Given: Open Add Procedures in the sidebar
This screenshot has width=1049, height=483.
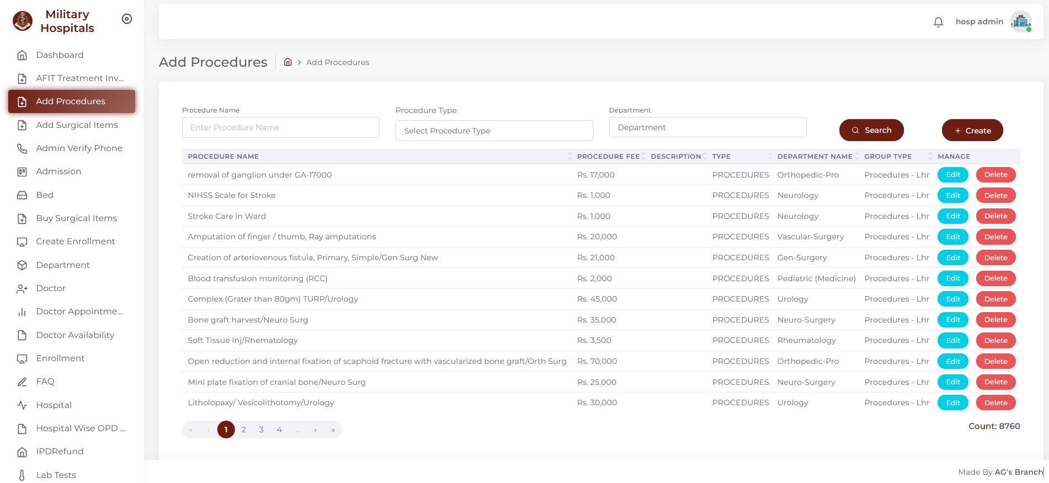Looking at the screenshot, I should [x=72, y=101].
